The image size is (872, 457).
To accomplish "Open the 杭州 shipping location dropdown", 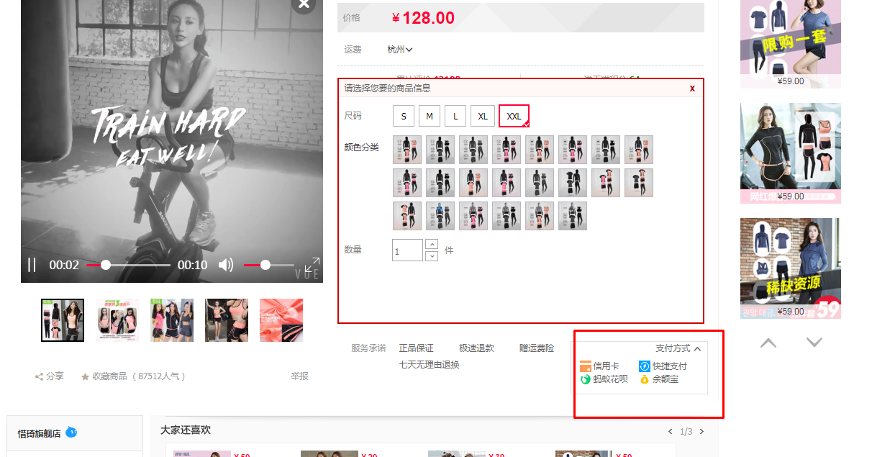I will coord(399,50).
